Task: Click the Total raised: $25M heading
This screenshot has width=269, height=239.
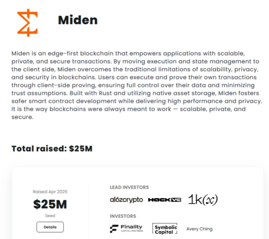Action: pos(52,149)
